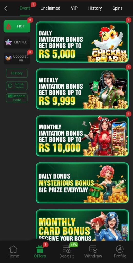Open Weekly Invitation Bonus banner
This screenshot has height=263, width=133.
pyautogui.click(x=82, y=89)
